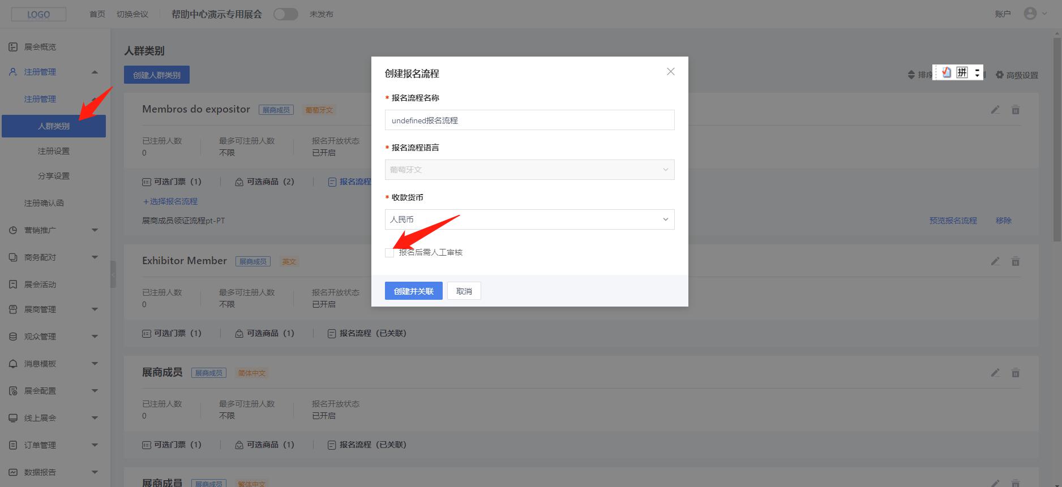Collapse the 注册管理 sidebar section

coord(95,72)
